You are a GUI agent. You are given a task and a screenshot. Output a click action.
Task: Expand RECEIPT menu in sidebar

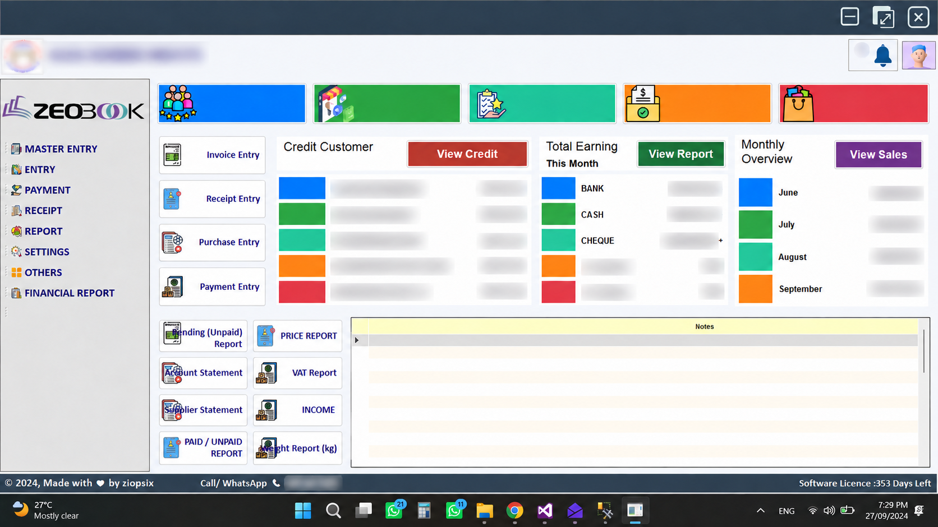tap(43, 211)
